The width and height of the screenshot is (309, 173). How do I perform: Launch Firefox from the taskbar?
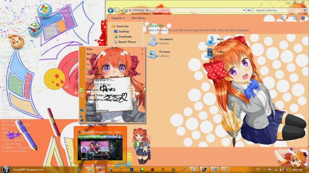point(100,169)
